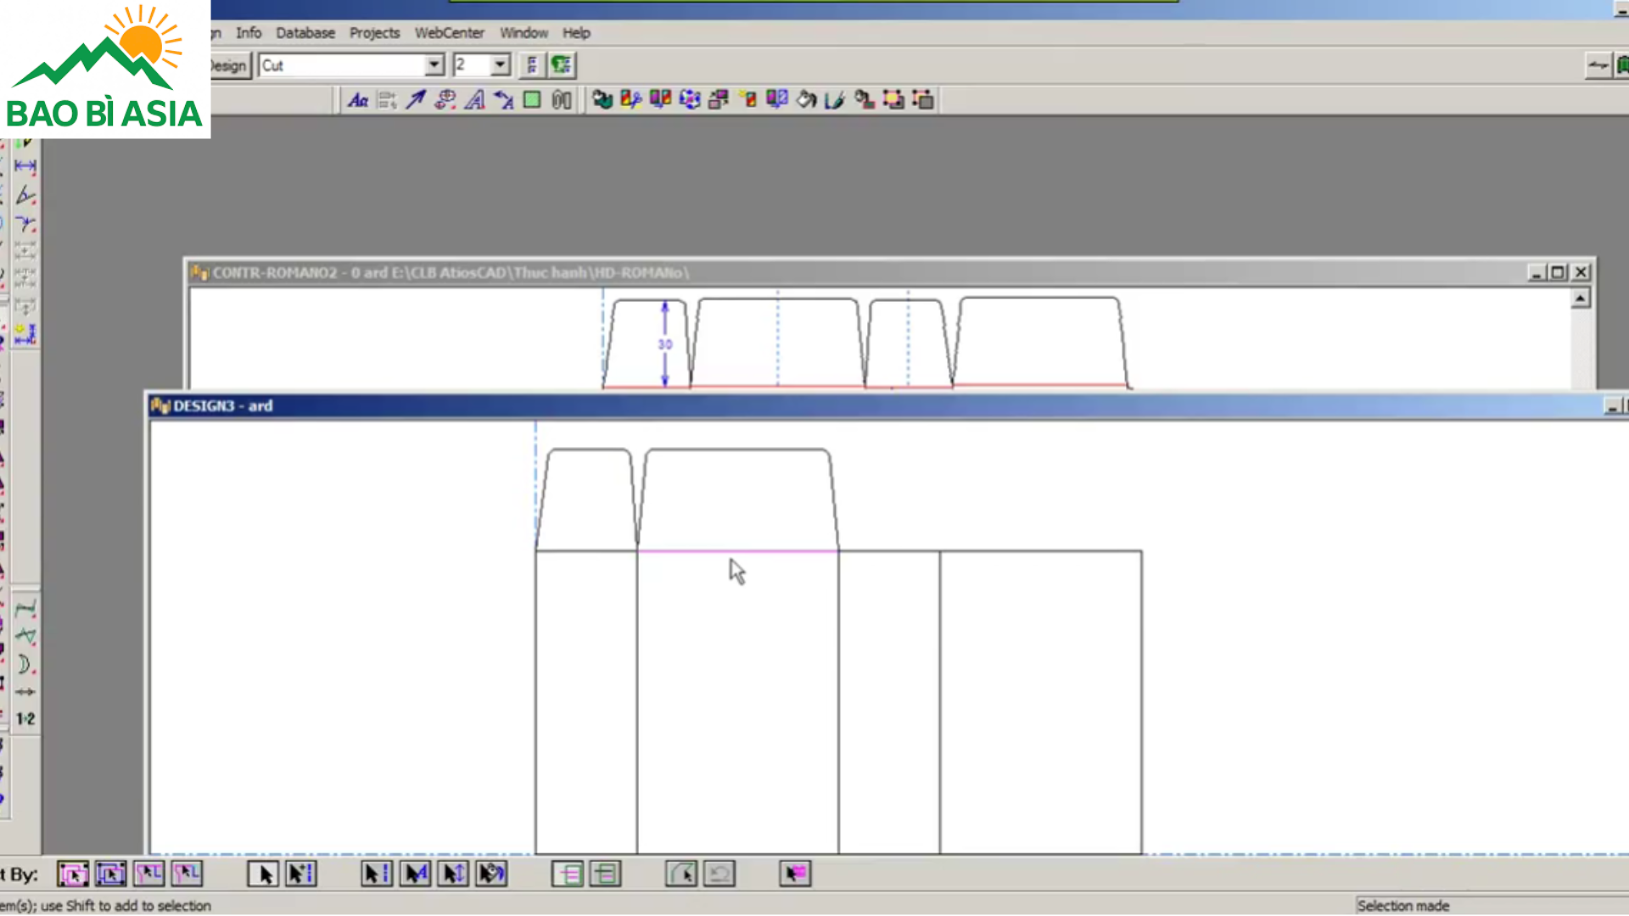Open the Cut line type dropdown
The height and width of the screenshot is (916, 1629).
(434, 65)
